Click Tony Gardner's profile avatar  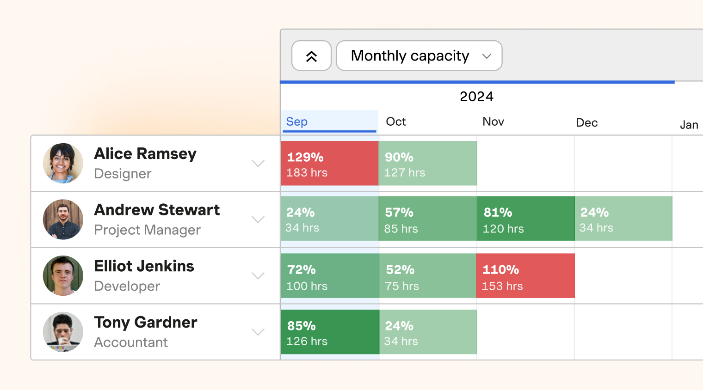[x=63, y=332]
